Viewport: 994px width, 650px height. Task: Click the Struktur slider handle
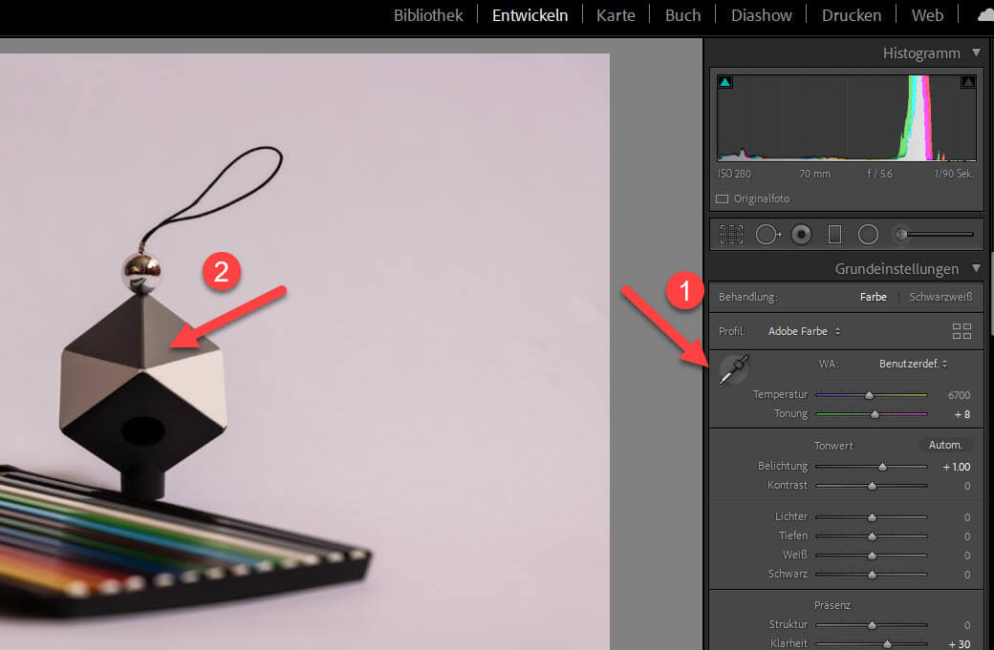[x=872, y=625]
